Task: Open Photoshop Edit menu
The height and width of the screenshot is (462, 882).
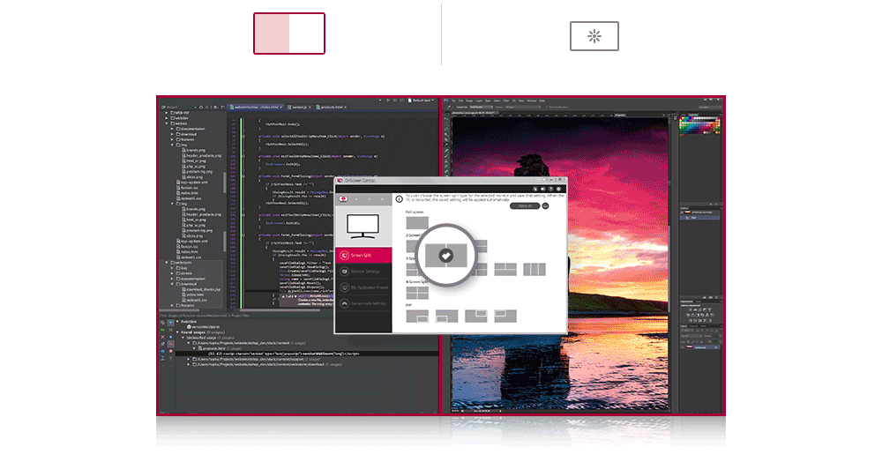Action: (460, 101)
